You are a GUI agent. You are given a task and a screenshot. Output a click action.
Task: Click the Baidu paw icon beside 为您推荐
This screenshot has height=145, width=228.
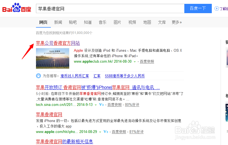(x=38, y=76)
